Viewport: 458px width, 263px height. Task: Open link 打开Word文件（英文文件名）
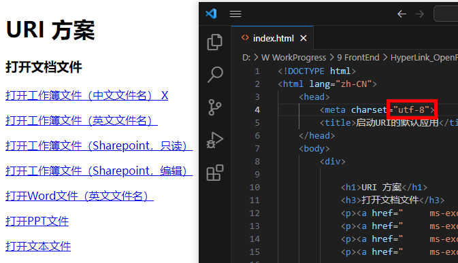80,196
